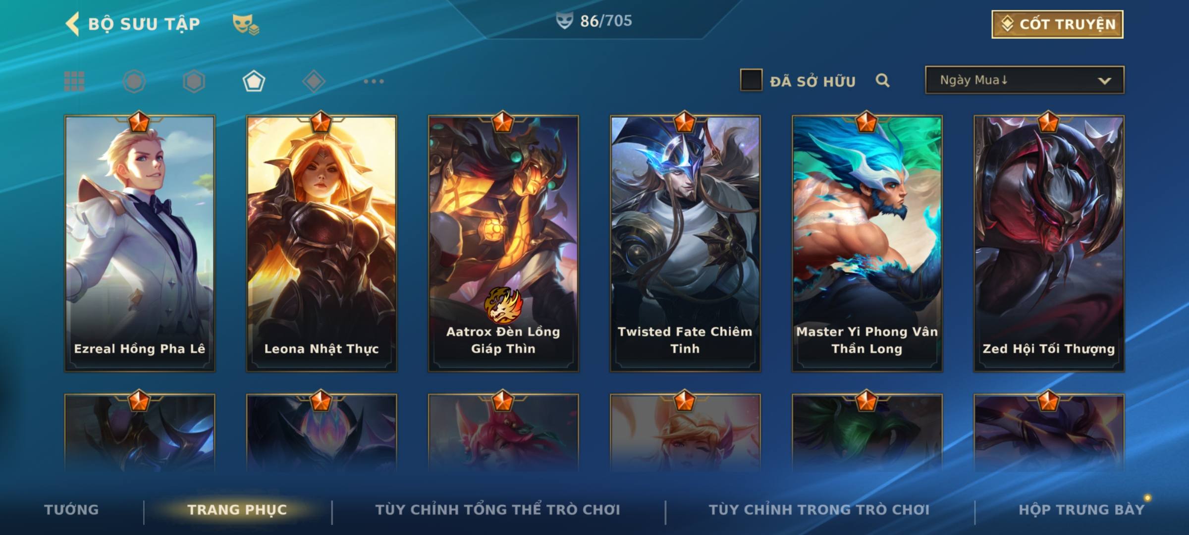Filter by the diamond rarity icon
1189x535 pixels.
[314, 81]
